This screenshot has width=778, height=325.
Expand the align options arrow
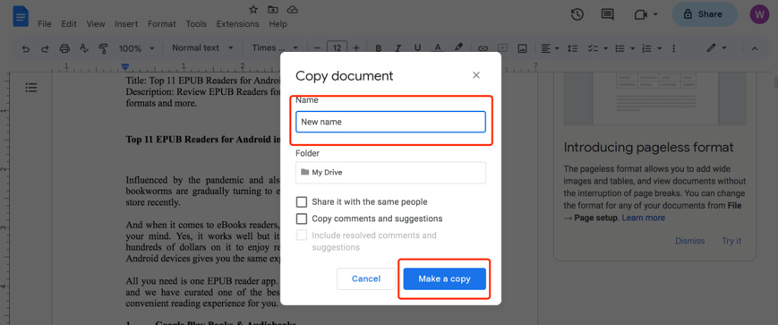click(557, 48)
